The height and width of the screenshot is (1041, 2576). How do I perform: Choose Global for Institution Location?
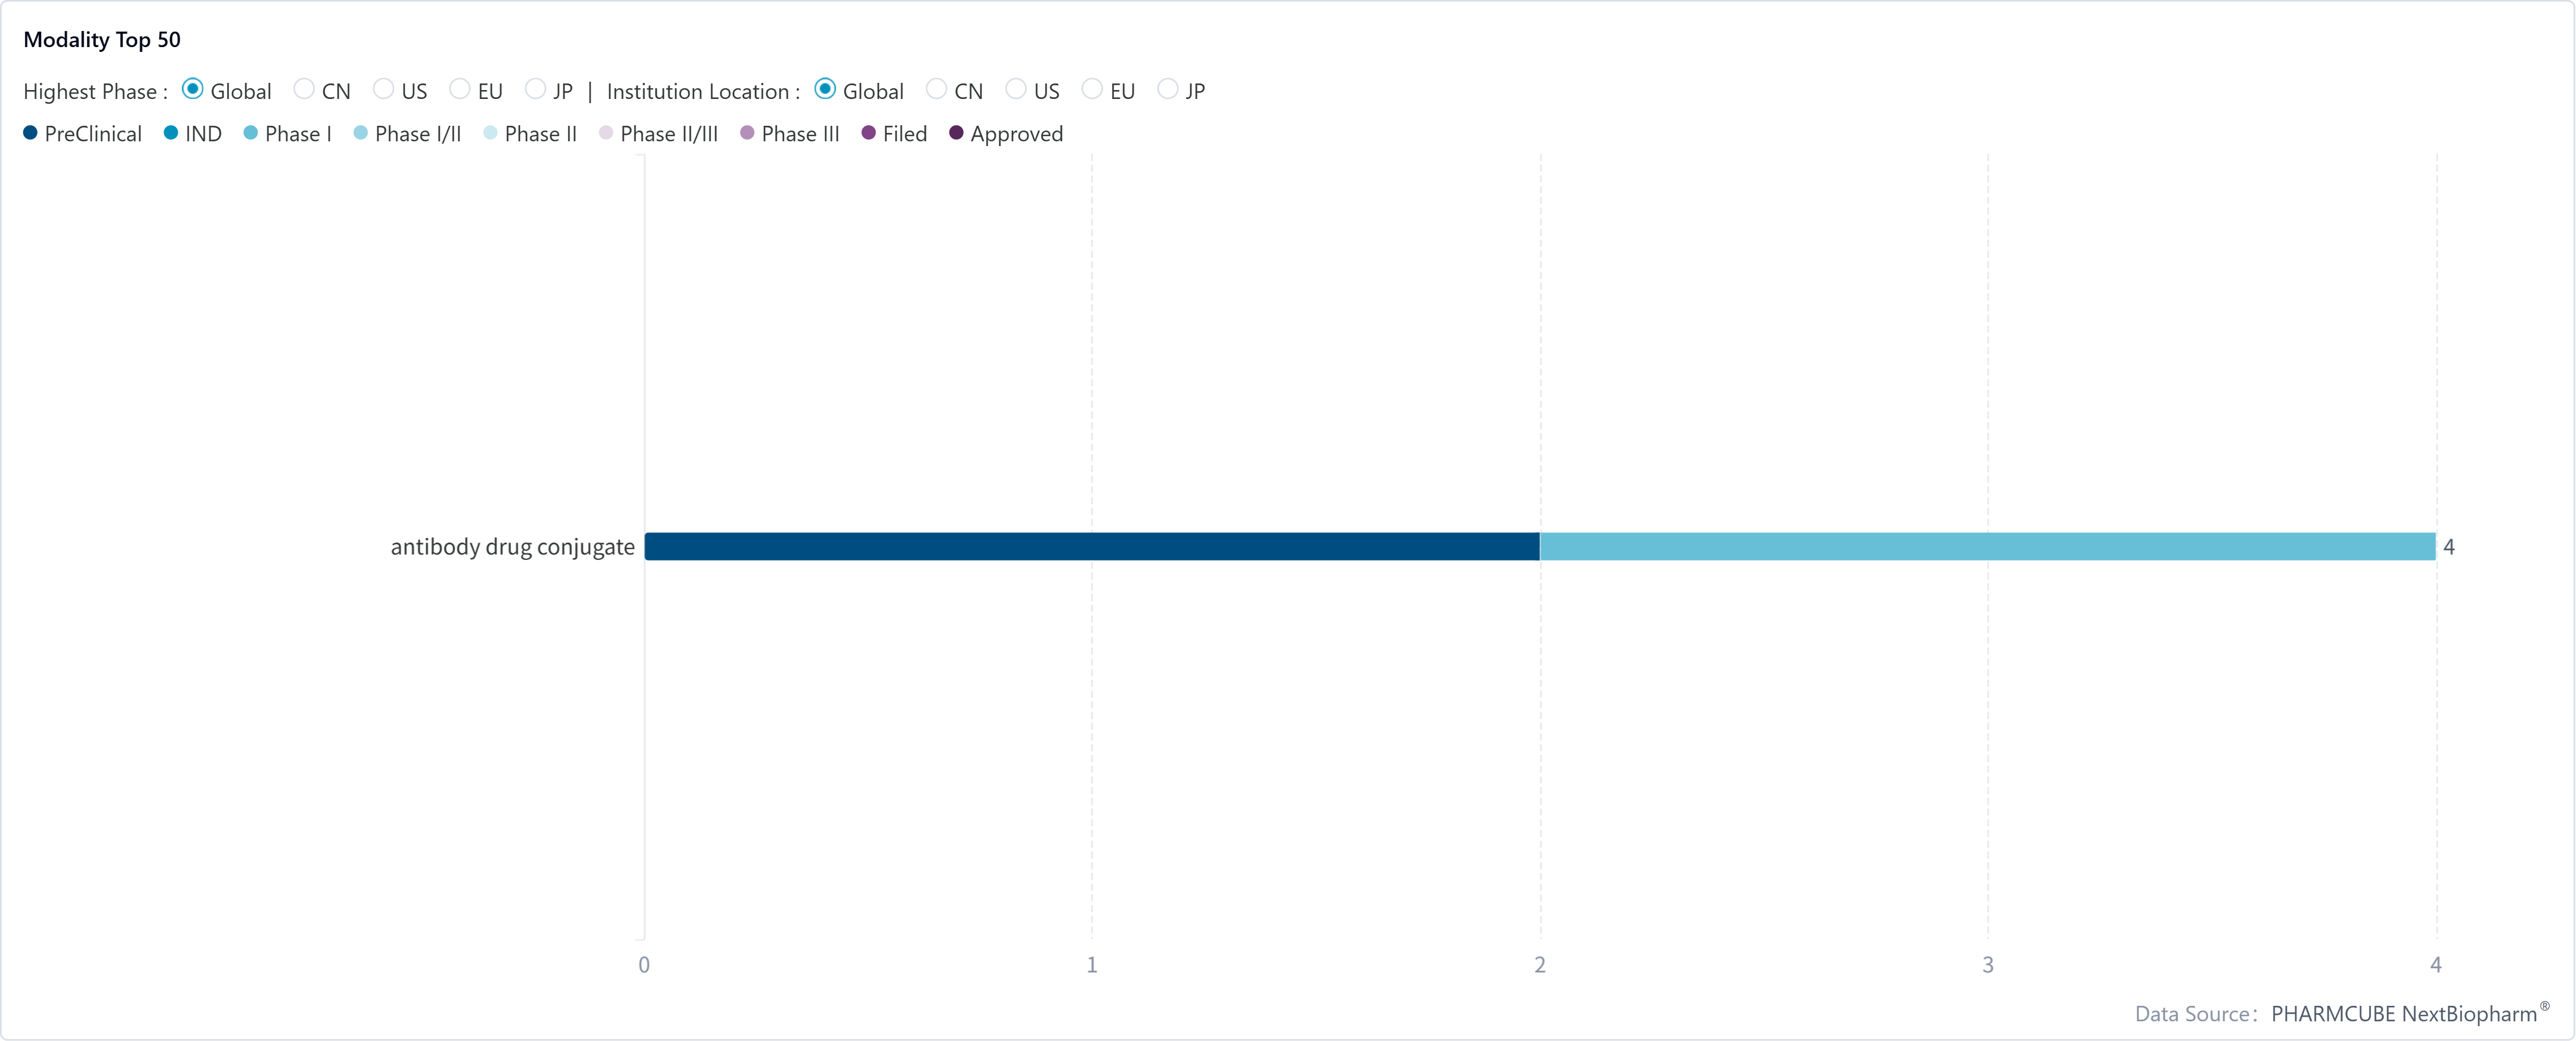coord(825,90)
